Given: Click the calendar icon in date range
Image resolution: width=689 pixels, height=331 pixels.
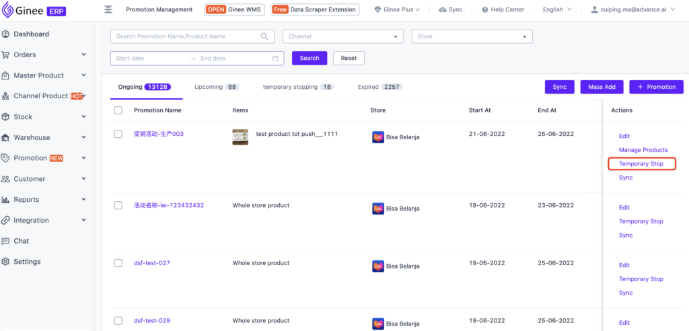Looking at the screenshot, I should point(275,59).
